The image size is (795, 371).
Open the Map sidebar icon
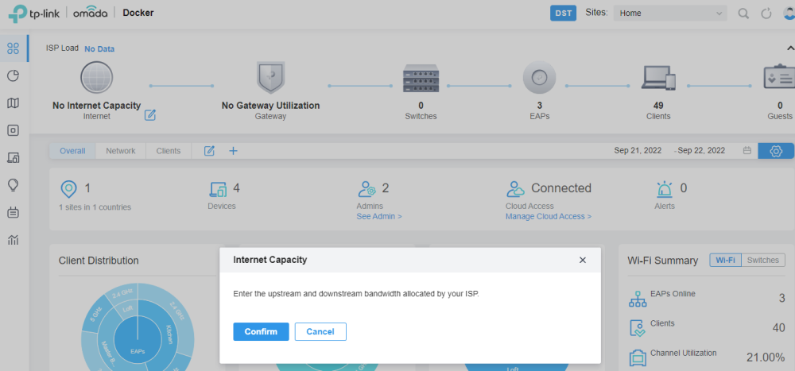[x=14, y=103]
